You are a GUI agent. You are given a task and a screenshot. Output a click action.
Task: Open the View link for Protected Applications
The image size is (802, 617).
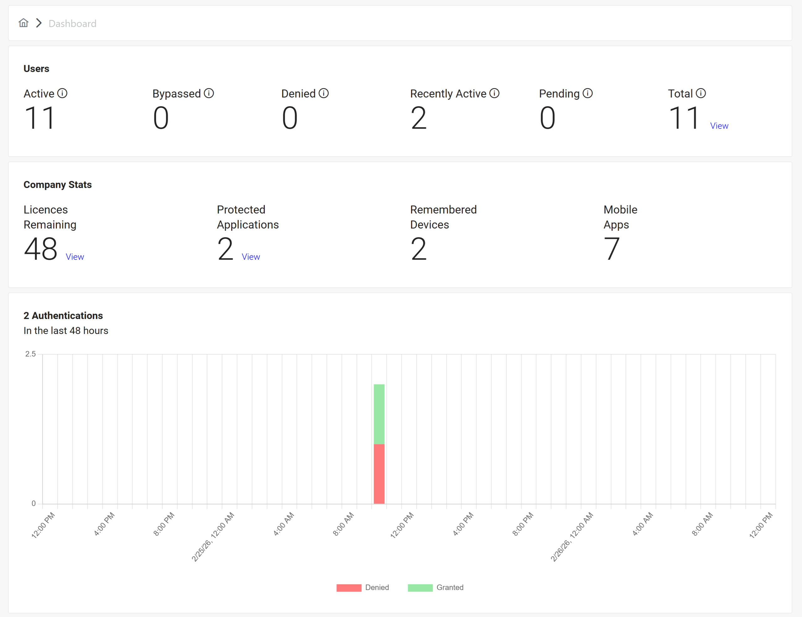click(x=251, y=257)
